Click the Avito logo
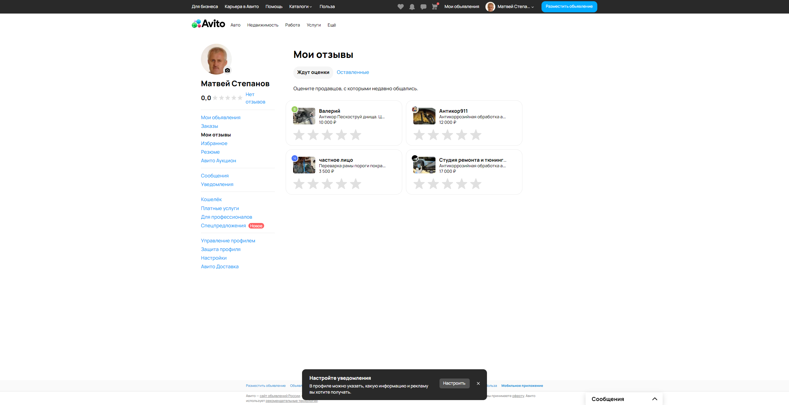Screen dimensions: 789x405 (x=208, y=24)
